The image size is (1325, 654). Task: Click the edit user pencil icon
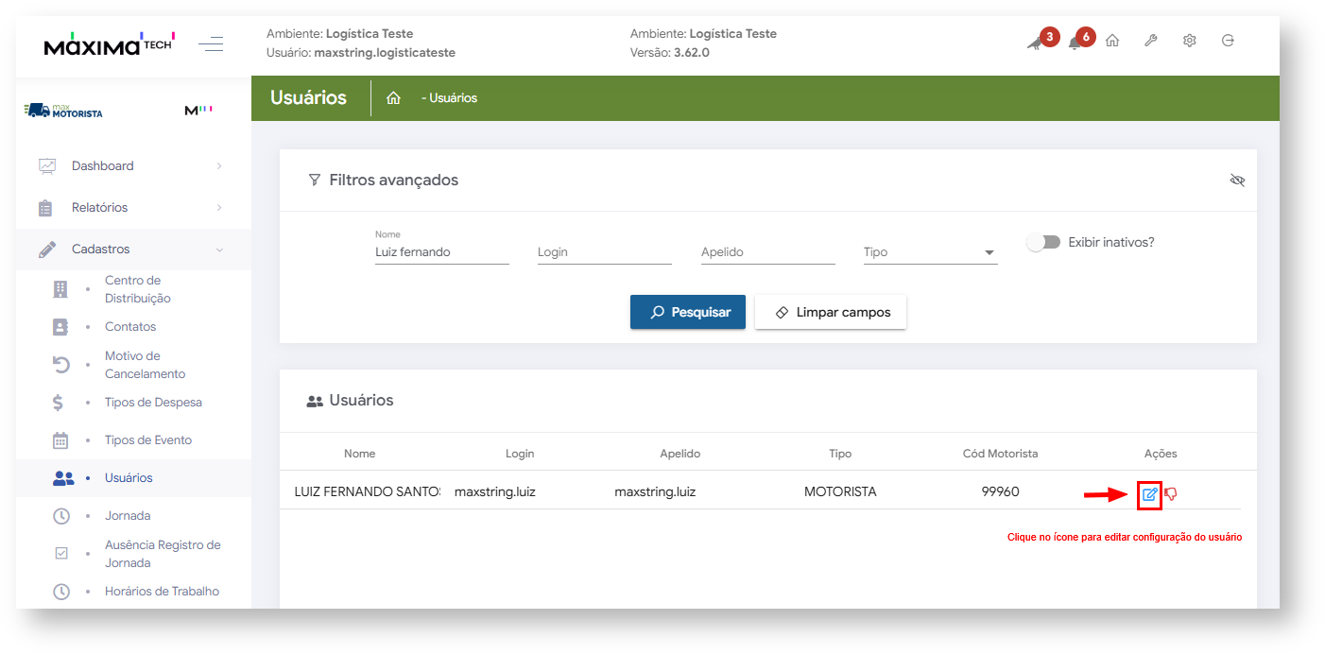pyautogui.click(x=1149, y=493)
